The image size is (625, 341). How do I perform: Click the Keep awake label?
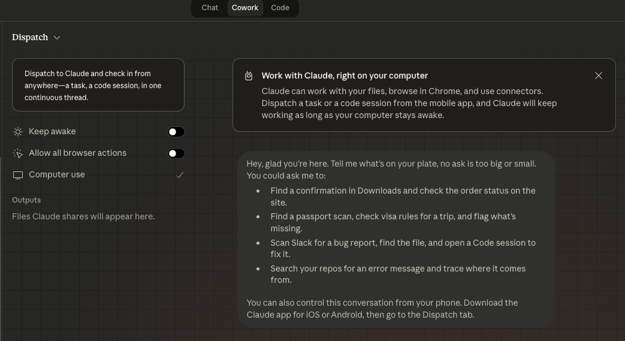click(x=52, y=131)
